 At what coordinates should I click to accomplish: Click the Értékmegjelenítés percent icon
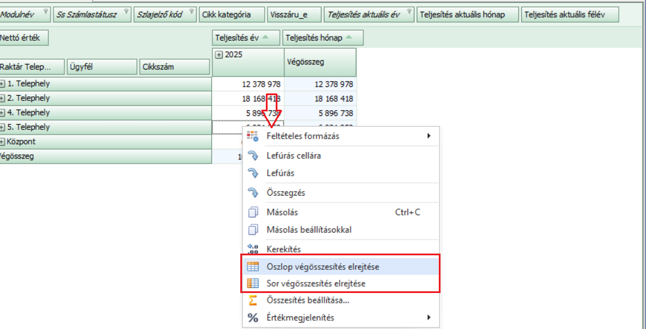(x=252, y=317)
